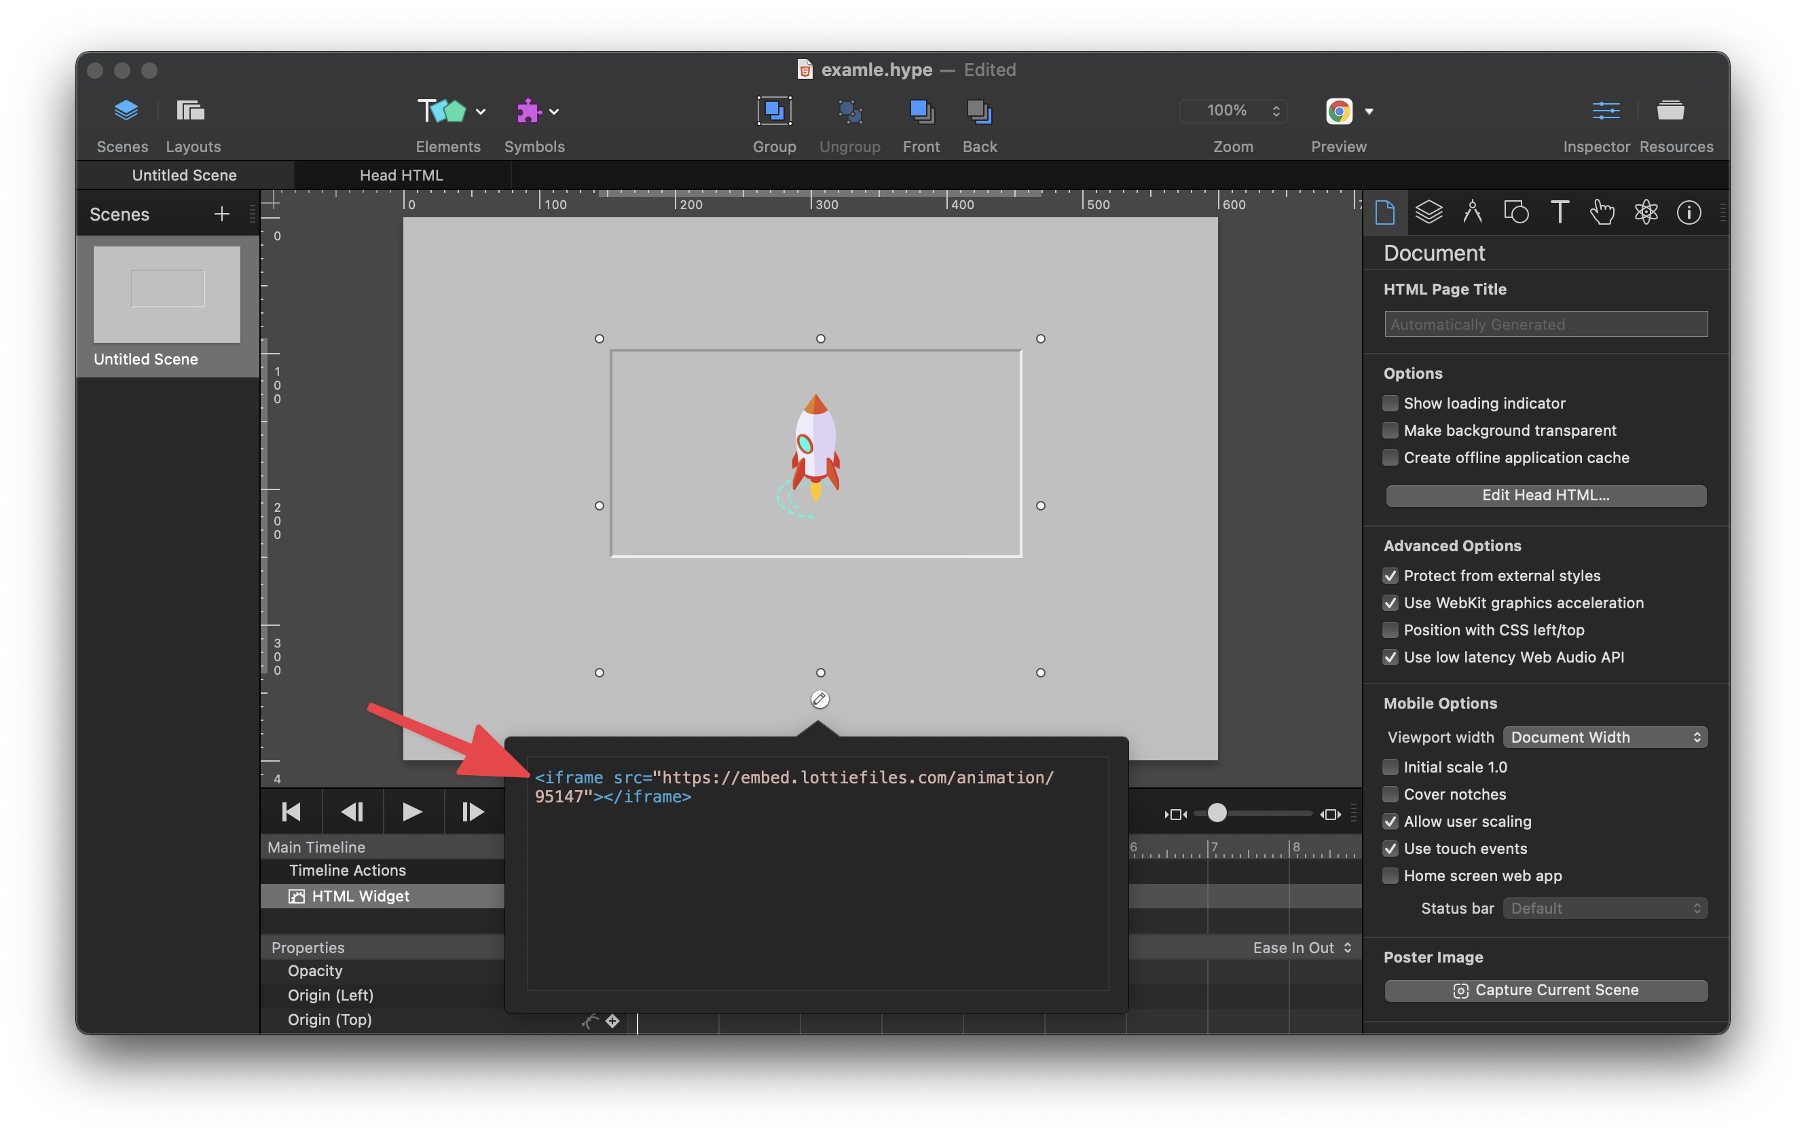Viewport: 1806px width, 1135px height.
Task: Step back one frame
Action: 352,812
